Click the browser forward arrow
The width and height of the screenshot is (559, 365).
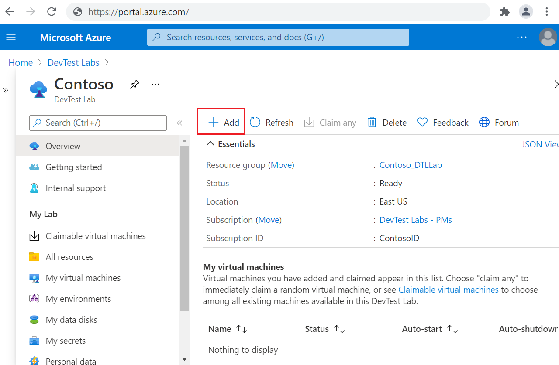pos(31,12)
